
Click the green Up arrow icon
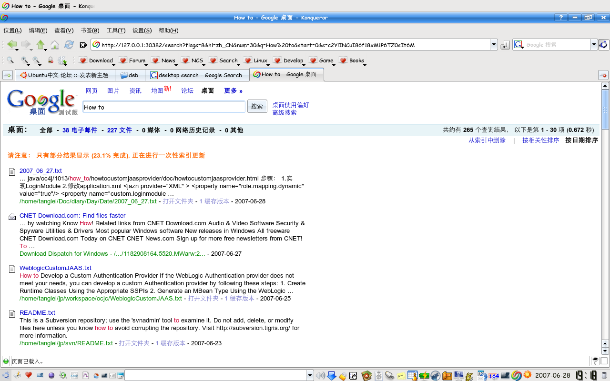[x=41, y=44]
